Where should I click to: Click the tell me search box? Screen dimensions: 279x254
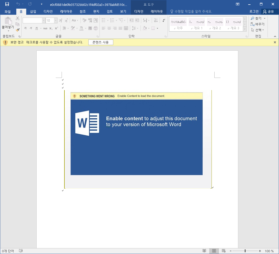tap(191, 11)
